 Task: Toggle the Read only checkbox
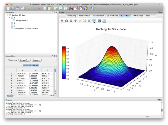pyautogui.click(x=8, y=60)
